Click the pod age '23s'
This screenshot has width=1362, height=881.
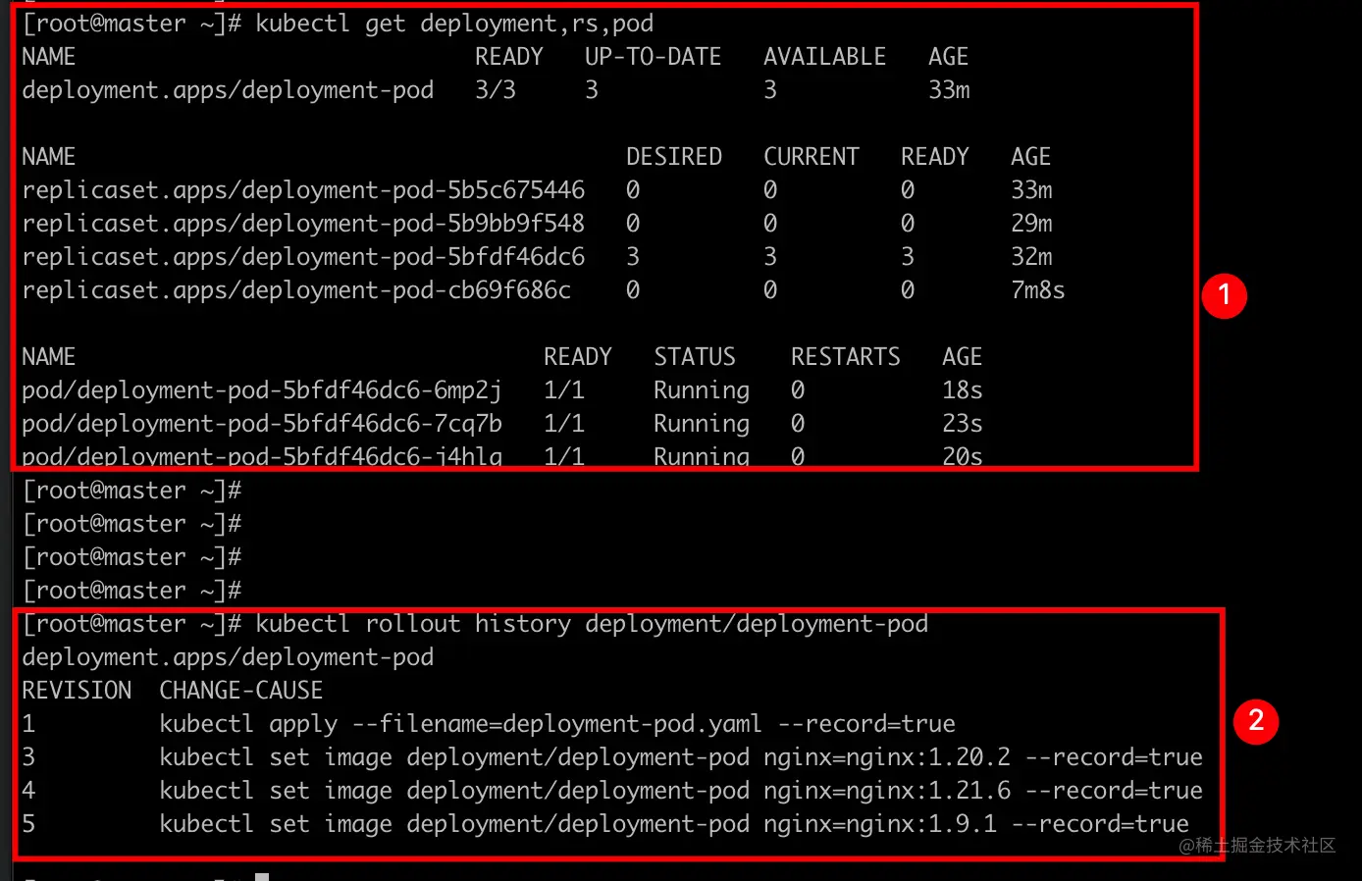[963, 424]
